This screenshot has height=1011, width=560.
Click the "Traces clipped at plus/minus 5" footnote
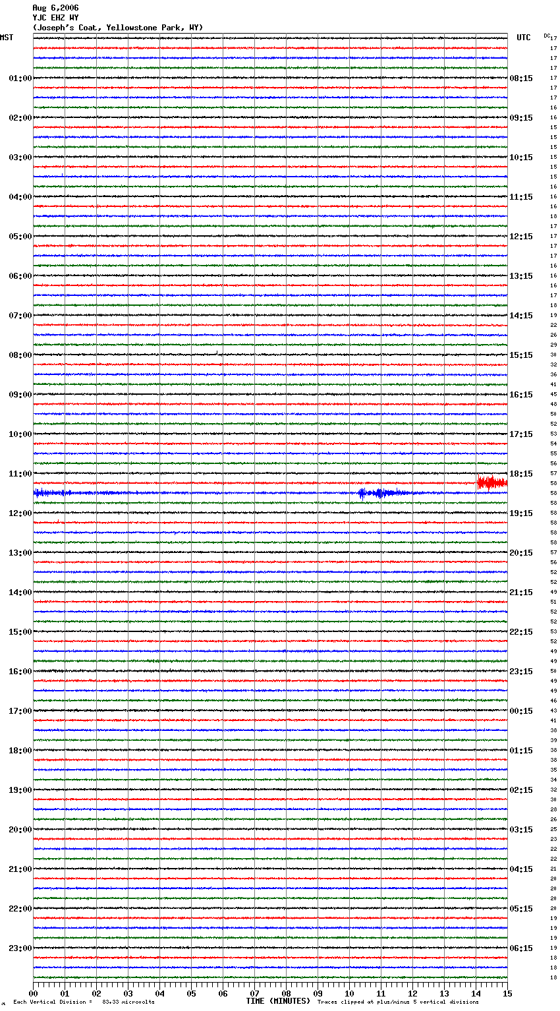(399, 1002)
